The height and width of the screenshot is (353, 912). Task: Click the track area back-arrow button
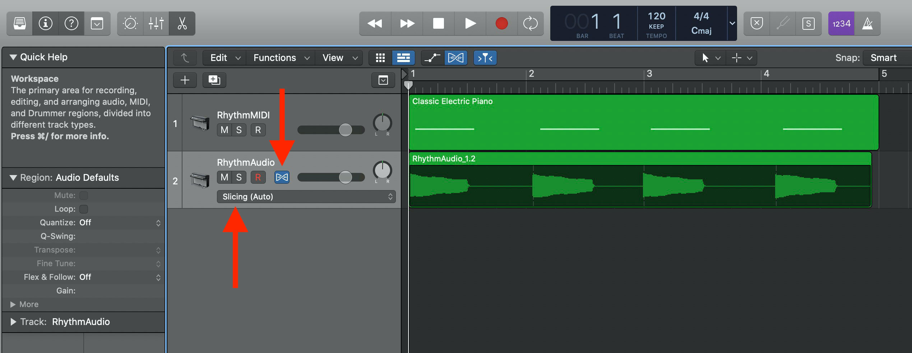[x=185, y=58]
